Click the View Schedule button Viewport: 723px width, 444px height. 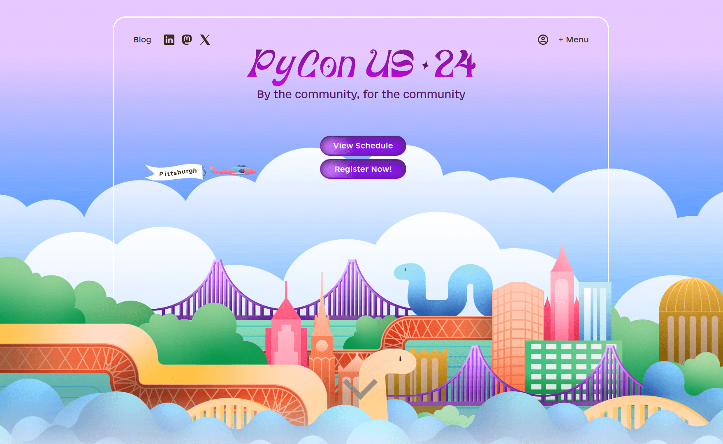tap(363, 146)
